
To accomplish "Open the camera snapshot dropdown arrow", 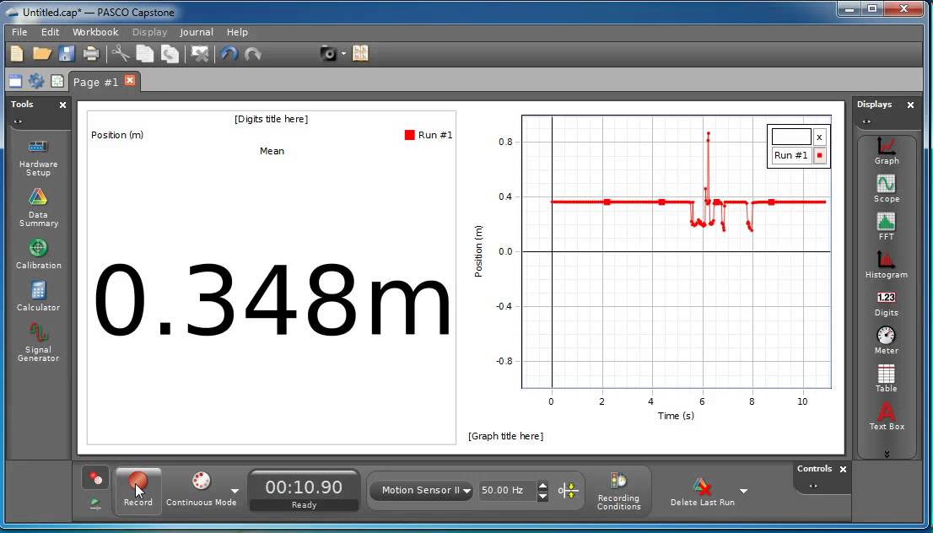I will (x=343, y=53).
